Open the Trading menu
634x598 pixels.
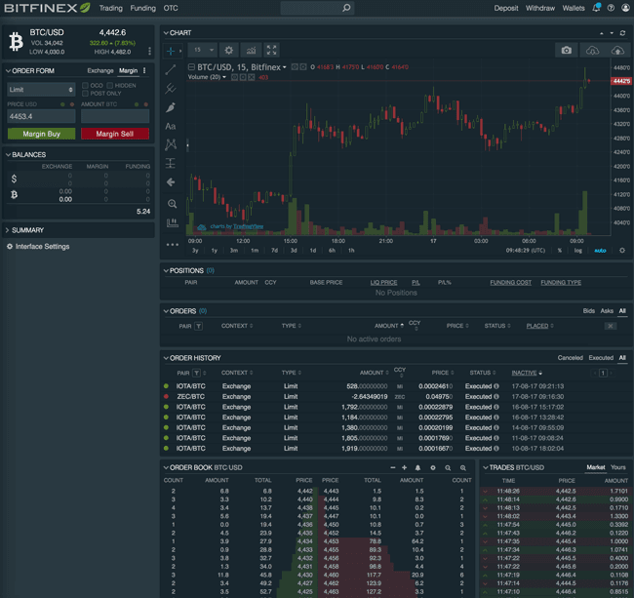111,8
